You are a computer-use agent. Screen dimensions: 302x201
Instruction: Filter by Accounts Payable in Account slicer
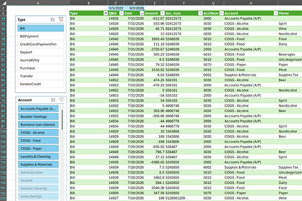tap(39, 109)
